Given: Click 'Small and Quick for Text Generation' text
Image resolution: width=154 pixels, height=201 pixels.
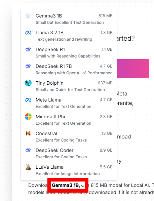Looking at the screenshot, I should tap(70, 90).
